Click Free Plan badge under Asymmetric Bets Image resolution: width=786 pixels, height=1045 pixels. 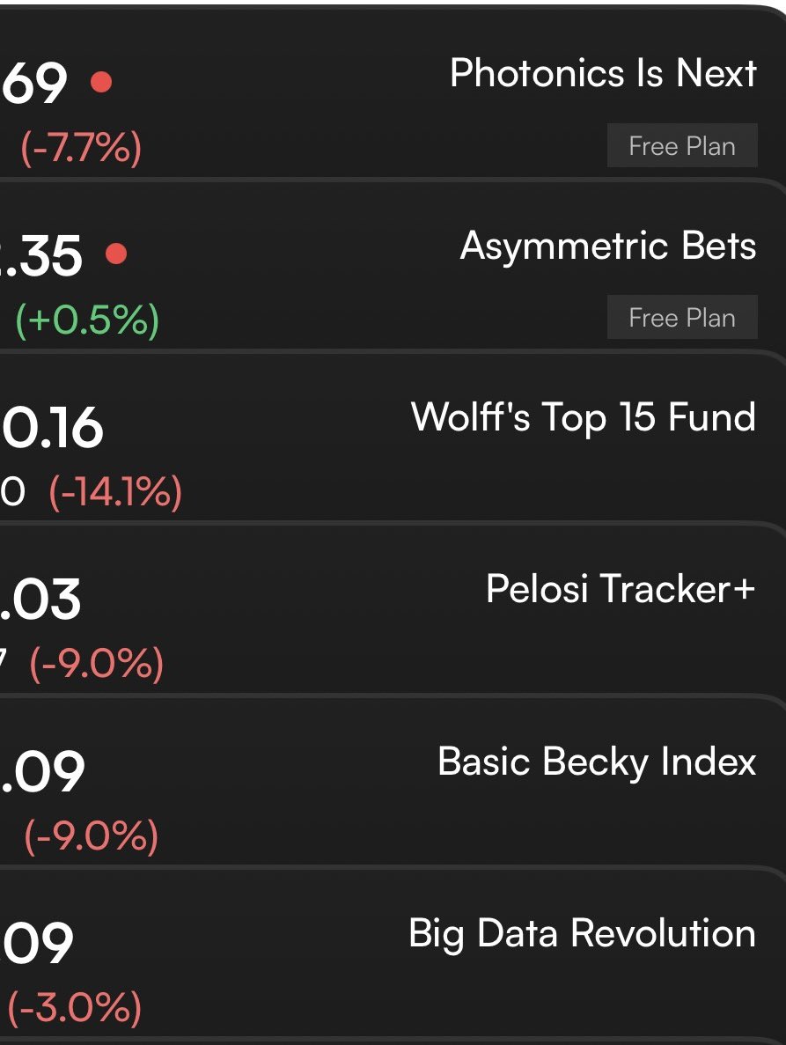(682, 318)
